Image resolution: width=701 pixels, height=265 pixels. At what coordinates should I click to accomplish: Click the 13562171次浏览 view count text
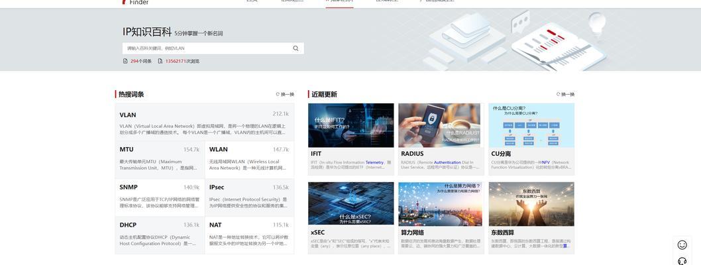182,61
